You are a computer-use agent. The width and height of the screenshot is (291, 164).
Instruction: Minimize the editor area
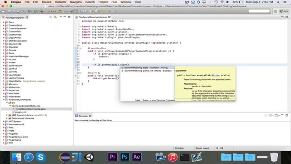coord(282,17)
